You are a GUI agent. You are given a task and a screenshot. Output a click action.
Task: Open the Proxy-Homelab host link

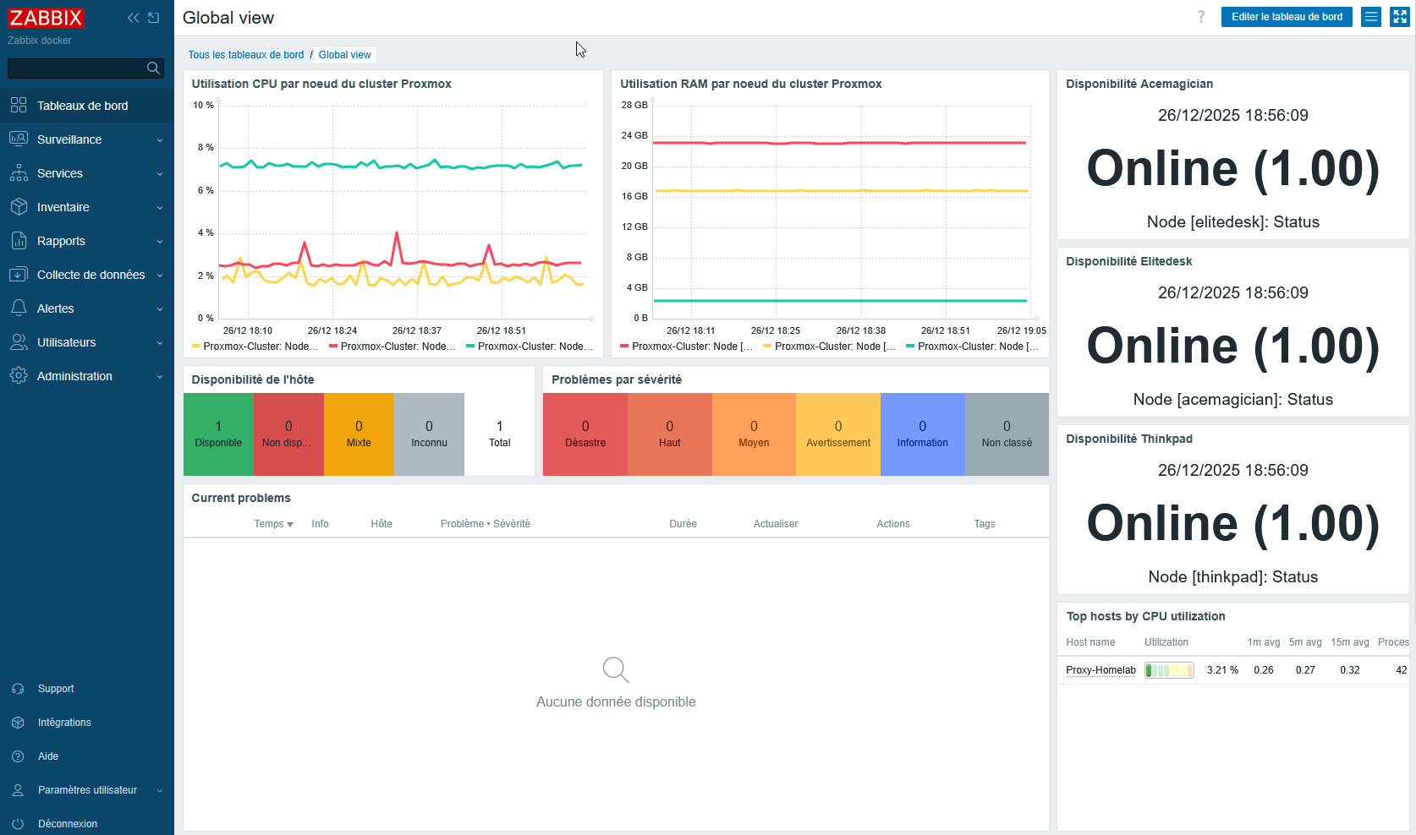[1100, 669]
